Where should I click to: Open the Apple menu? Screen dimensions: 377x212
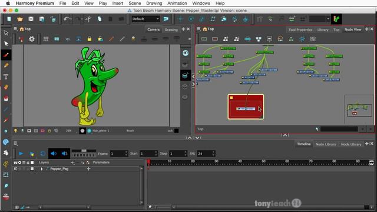[x=8, y=4]
